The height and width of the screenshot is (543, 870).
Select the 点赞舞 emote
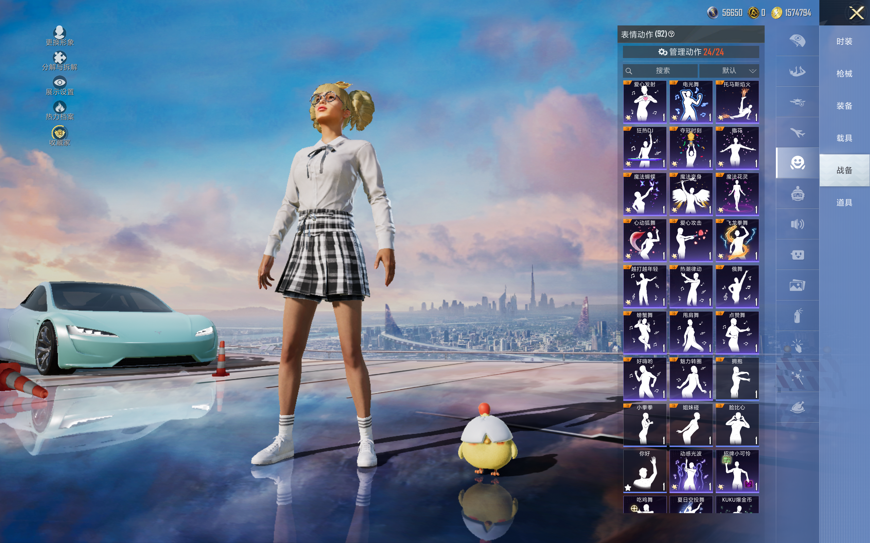[737, 333]
